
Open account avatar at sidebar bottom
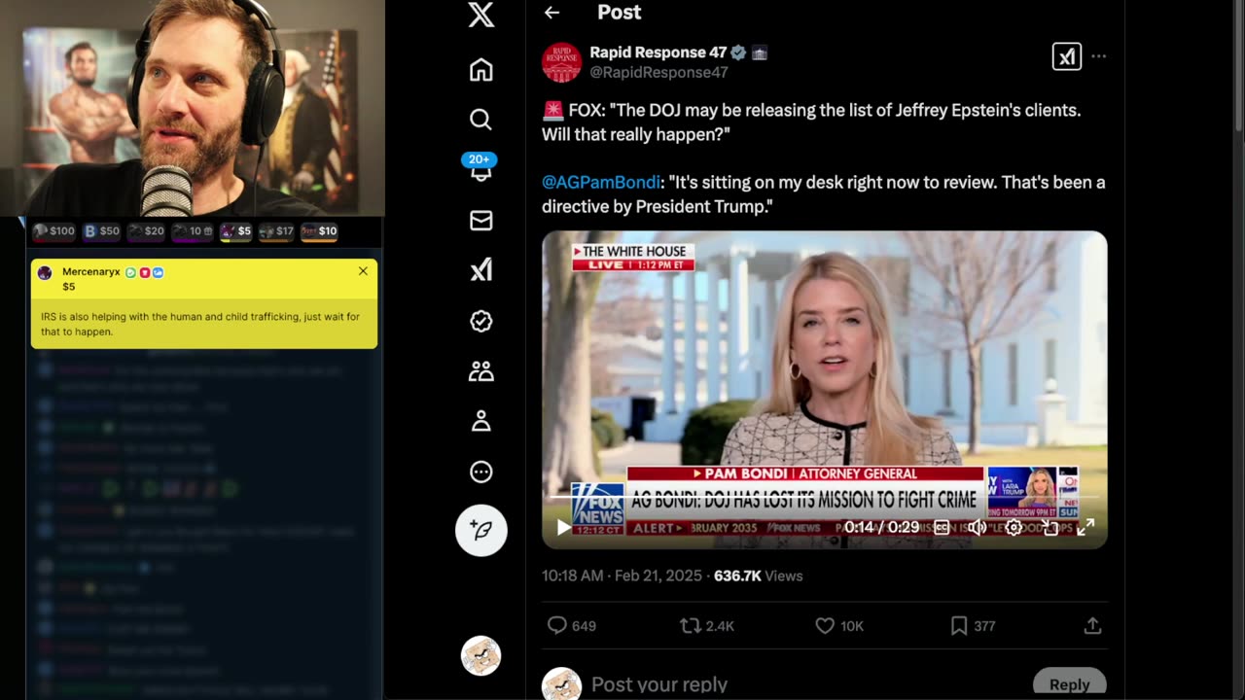[x=480, y=656]
